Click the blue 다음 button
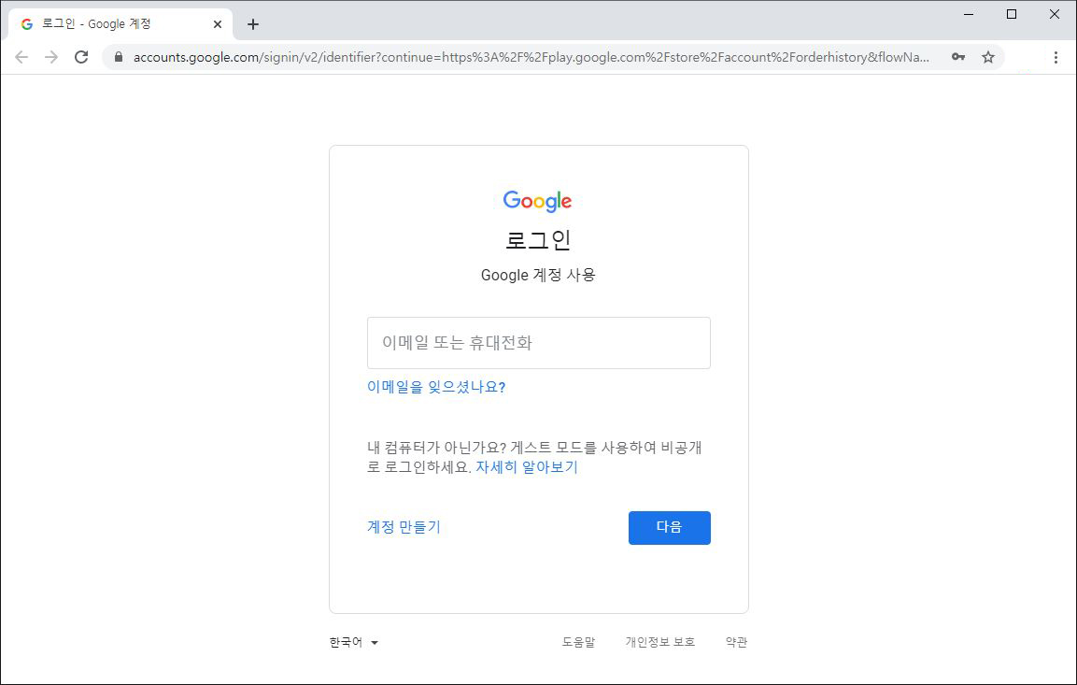 [x=669, y=528]
